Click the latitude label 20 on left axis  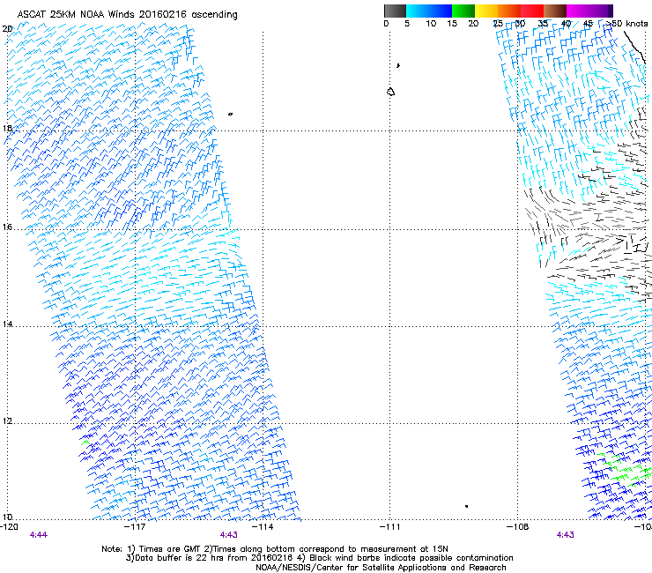click(7, 29)
